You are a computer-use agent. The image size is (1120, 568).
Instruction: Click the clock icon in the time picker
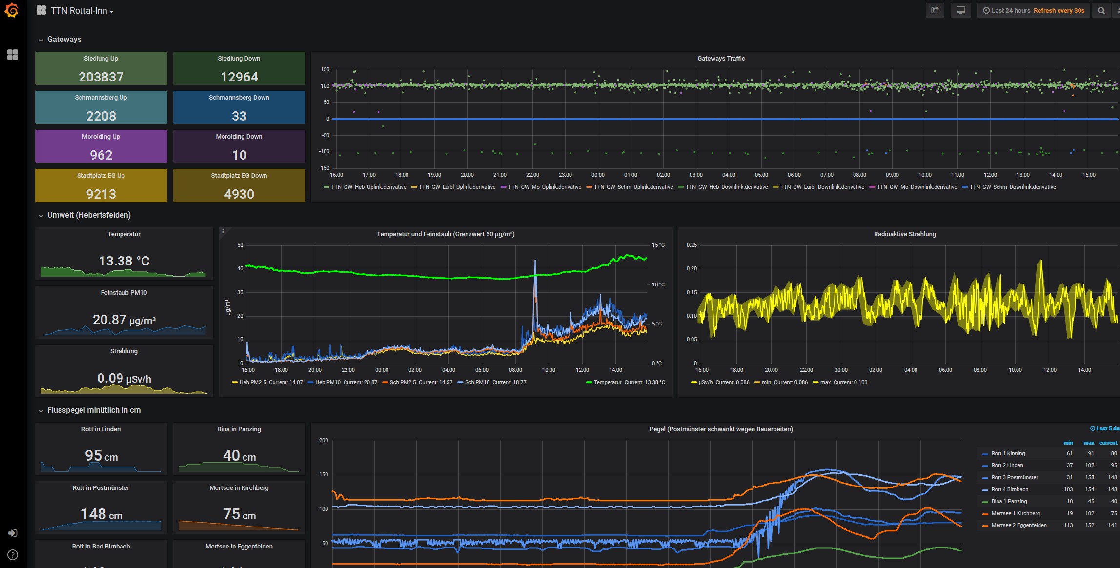click(986, 10)
